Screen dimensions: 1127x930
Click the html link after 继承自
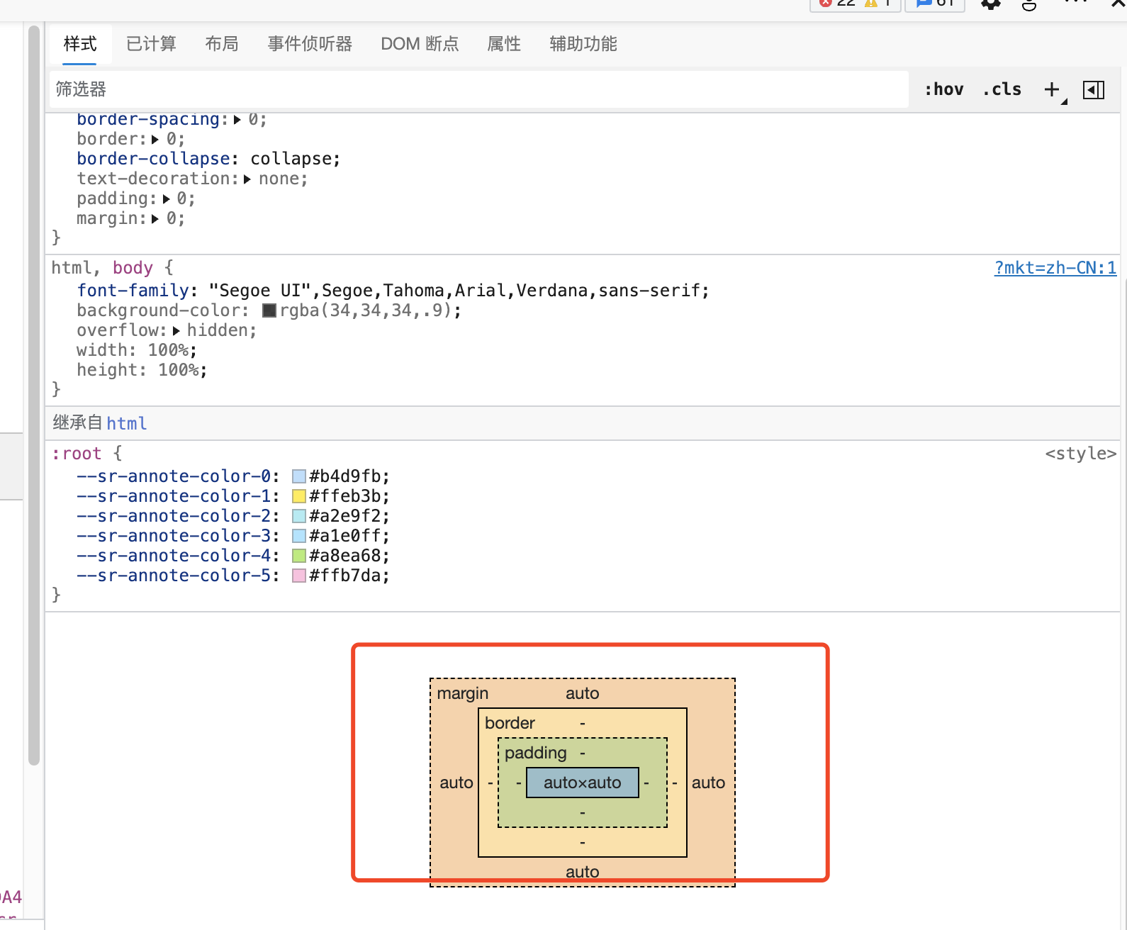[x=127, y=423]
